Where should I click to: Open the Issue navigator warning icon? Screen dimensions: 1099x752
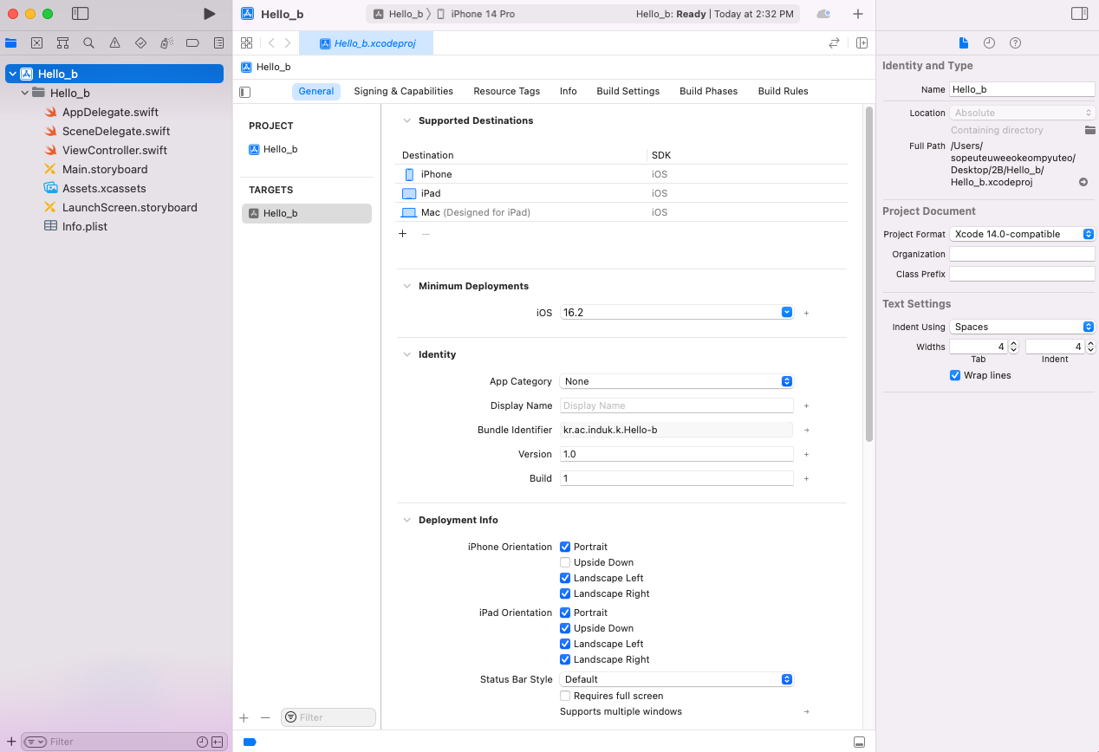click(x=114, y=42)
